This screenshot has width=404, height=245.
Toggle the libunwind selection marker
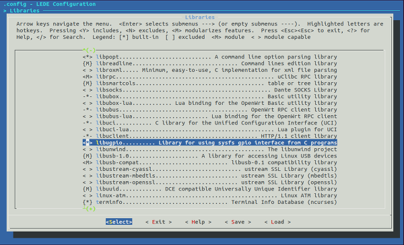click(x=88, y=149)
